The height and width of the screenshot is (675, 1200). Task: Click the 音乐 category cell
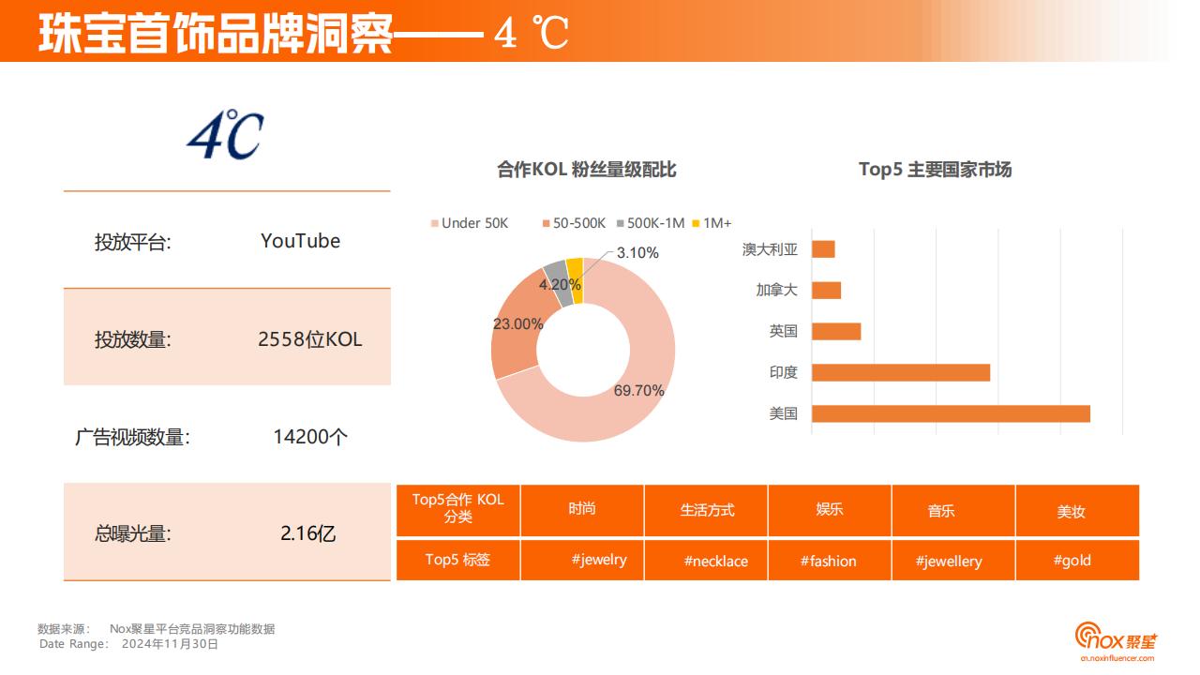coord(953,510)
